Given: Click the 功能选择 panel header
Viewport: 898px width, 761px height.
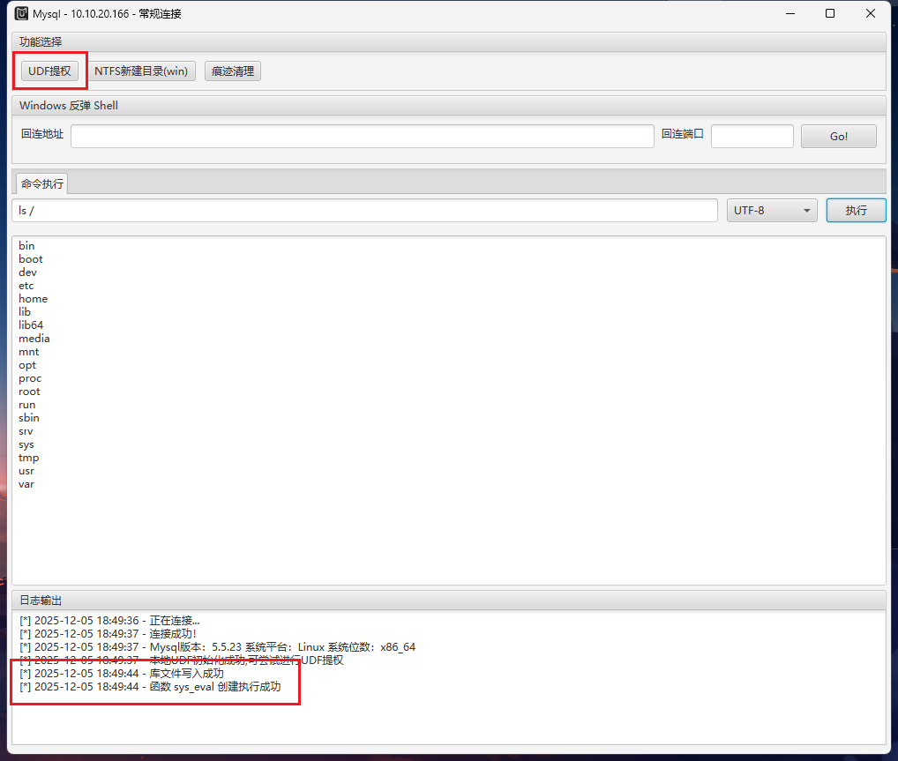Looking at the screenshot, I should [41, 41].
